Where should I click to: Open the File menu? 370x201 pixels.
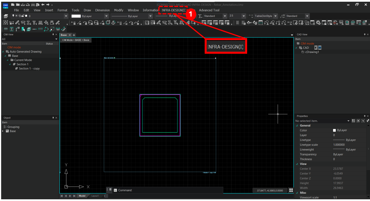tap(17, 10)
